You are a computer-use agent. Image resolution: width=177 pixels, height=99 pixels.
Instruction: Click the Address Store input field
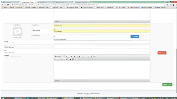(x=102, y=31)
